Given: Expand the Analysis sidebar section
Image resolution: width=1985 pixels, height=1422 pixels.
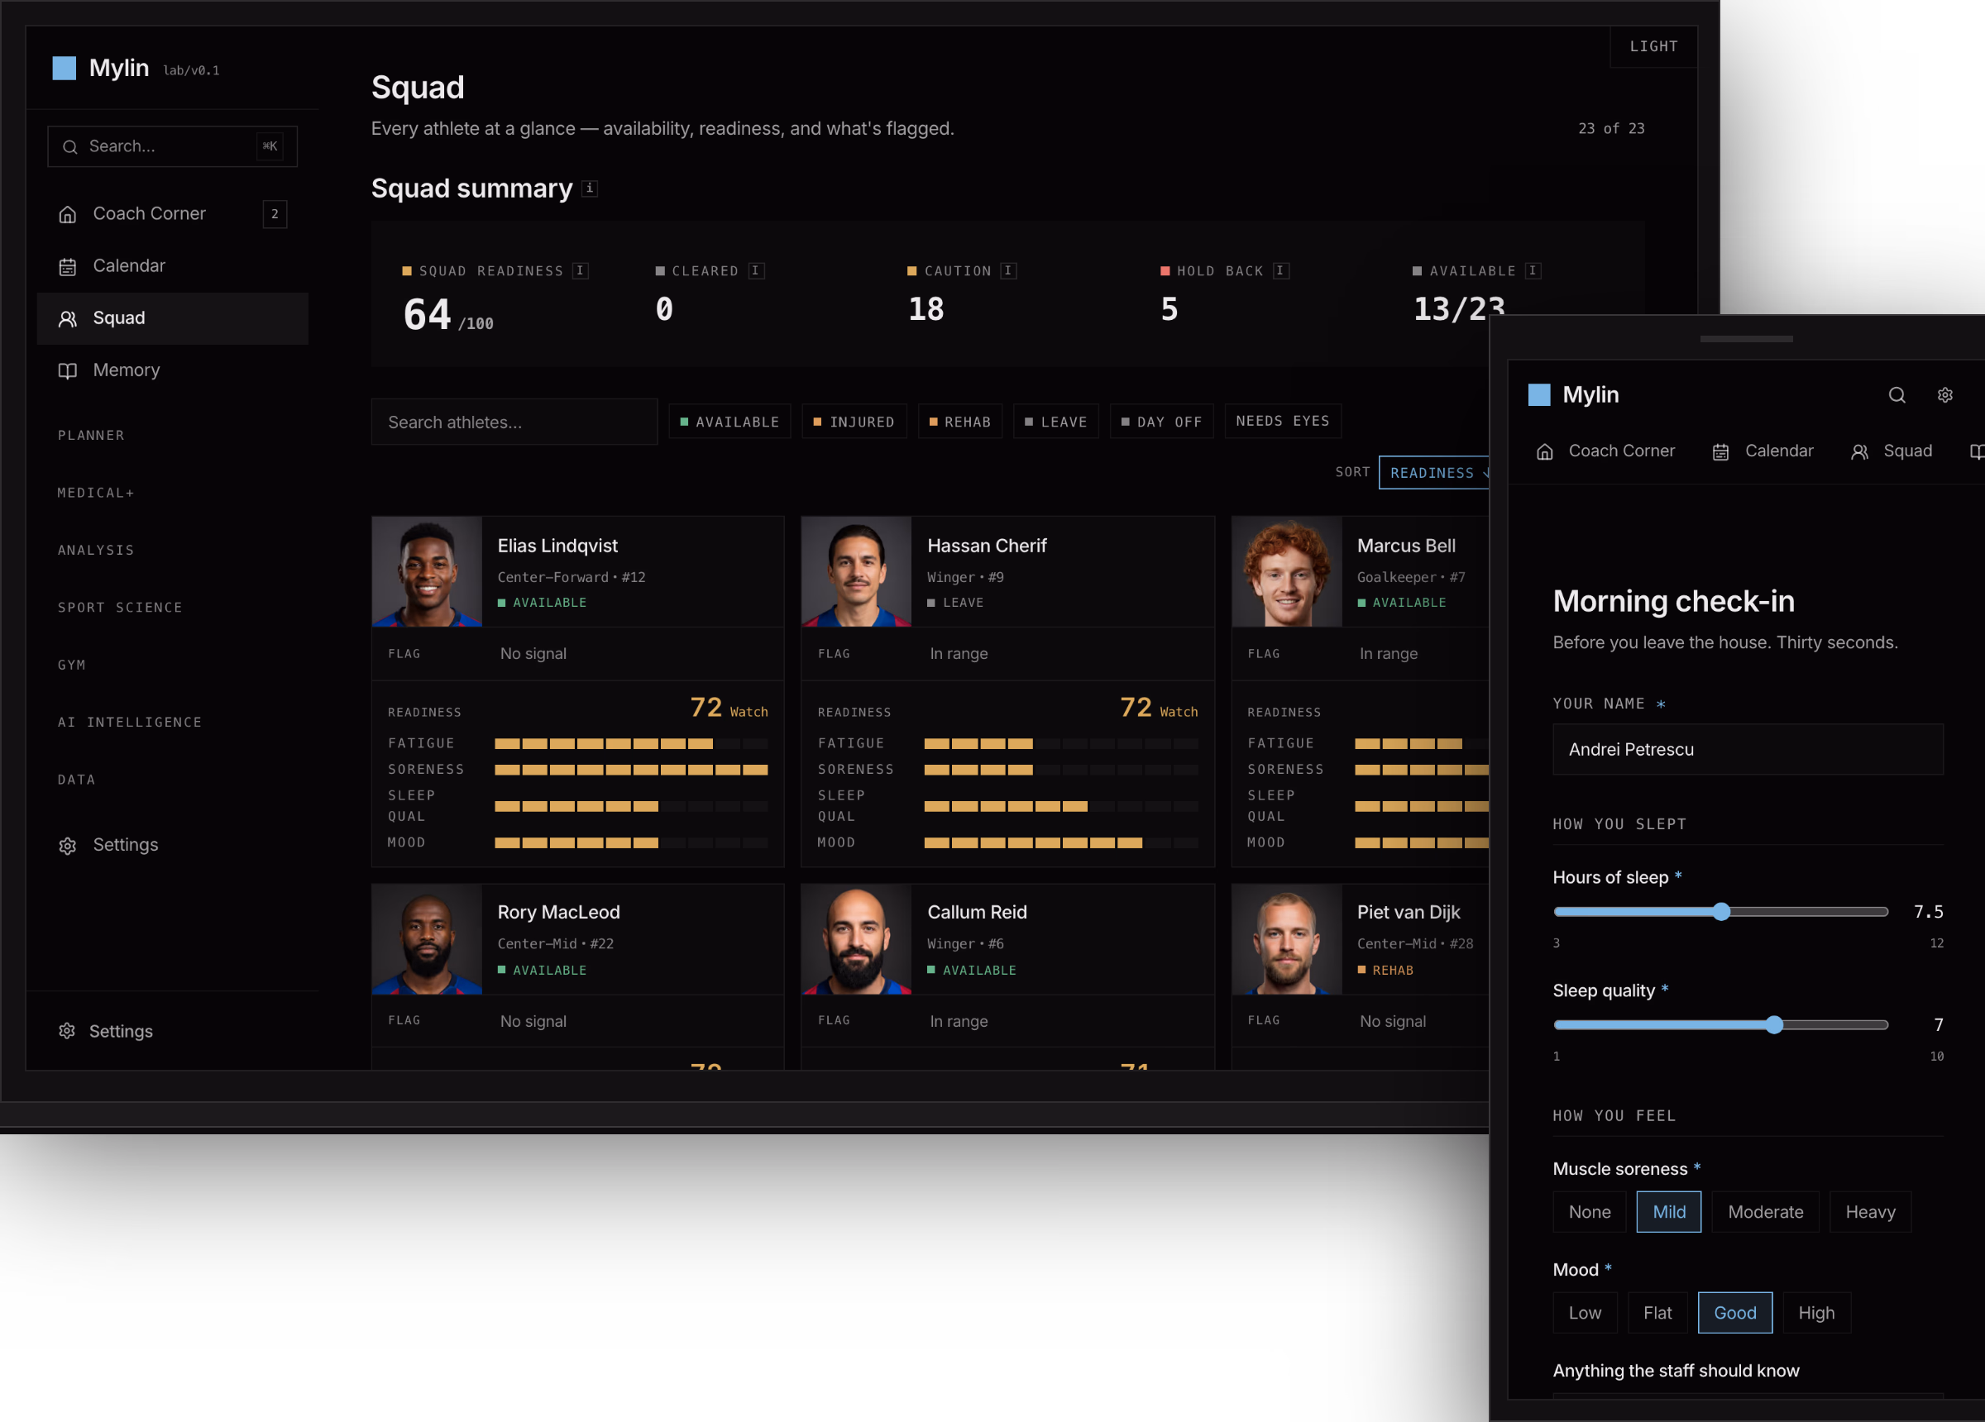Looking at the screenshot, I should tap(95, 550).
